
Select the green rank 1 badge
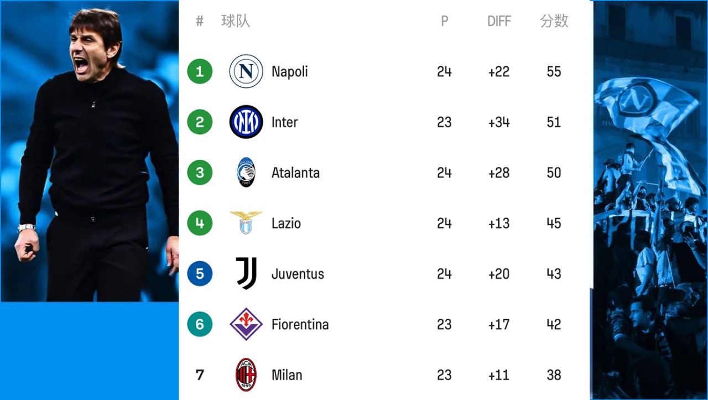pyautogui.click(x=200, y=71)
